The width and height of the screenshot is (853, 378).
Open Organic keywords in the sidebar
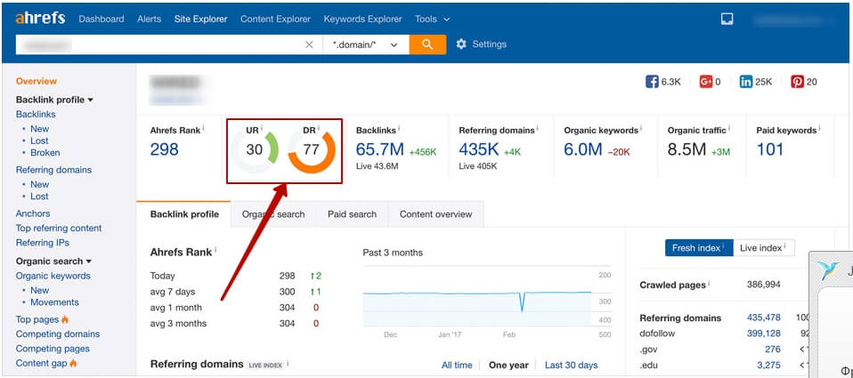(53, 276)
